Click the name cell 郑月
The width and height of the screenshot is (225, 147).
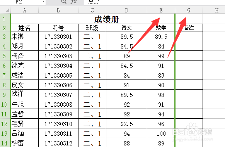(24, 46)
